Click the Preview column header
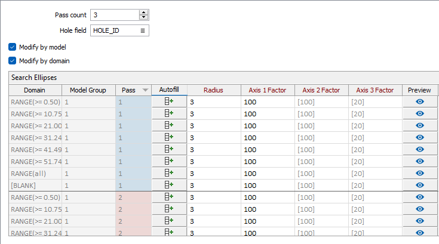 420,90
